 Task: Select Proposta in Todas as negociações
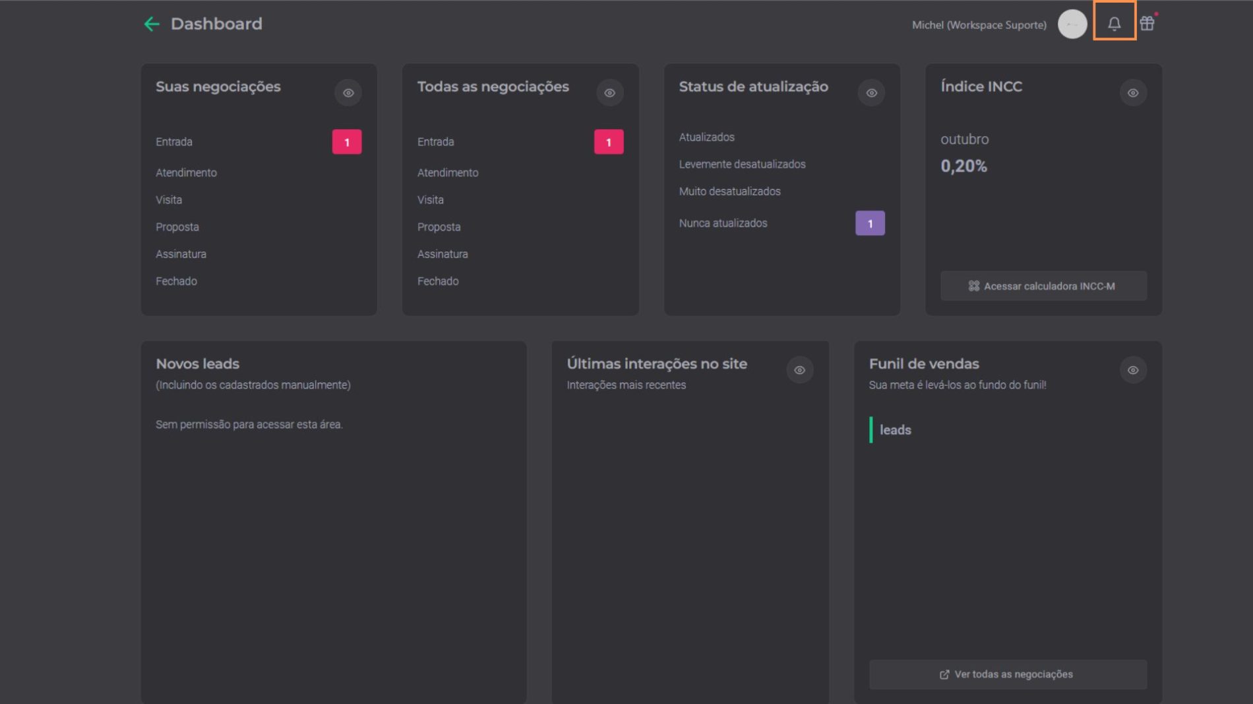(x=439, y=227)
